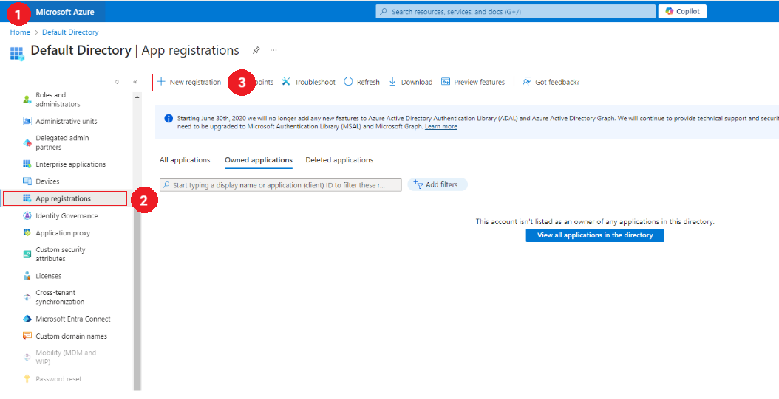Open Identity Governance
Screen dimensions: 779x399
coord(67,216)
